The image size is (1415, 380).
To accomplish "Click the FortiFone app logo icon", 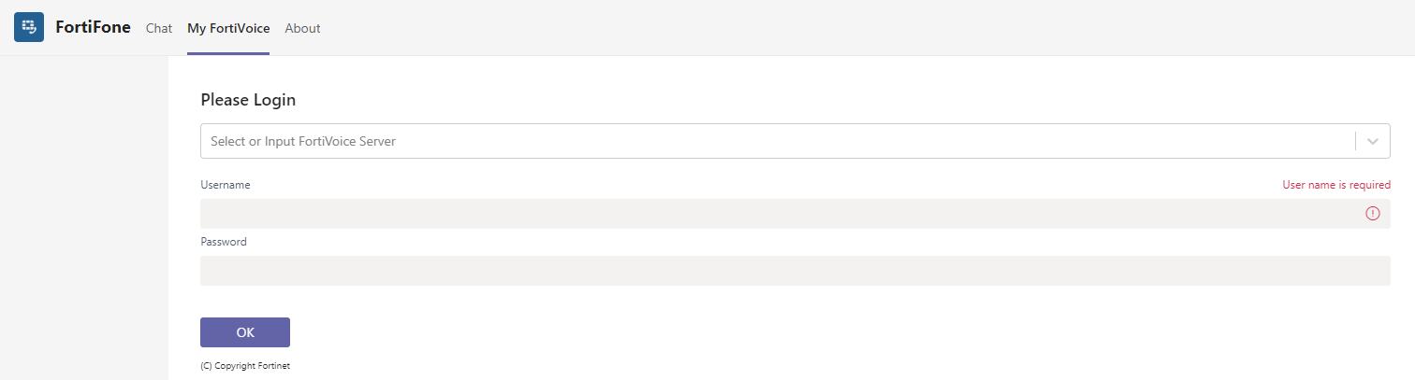I will point(29,27).
